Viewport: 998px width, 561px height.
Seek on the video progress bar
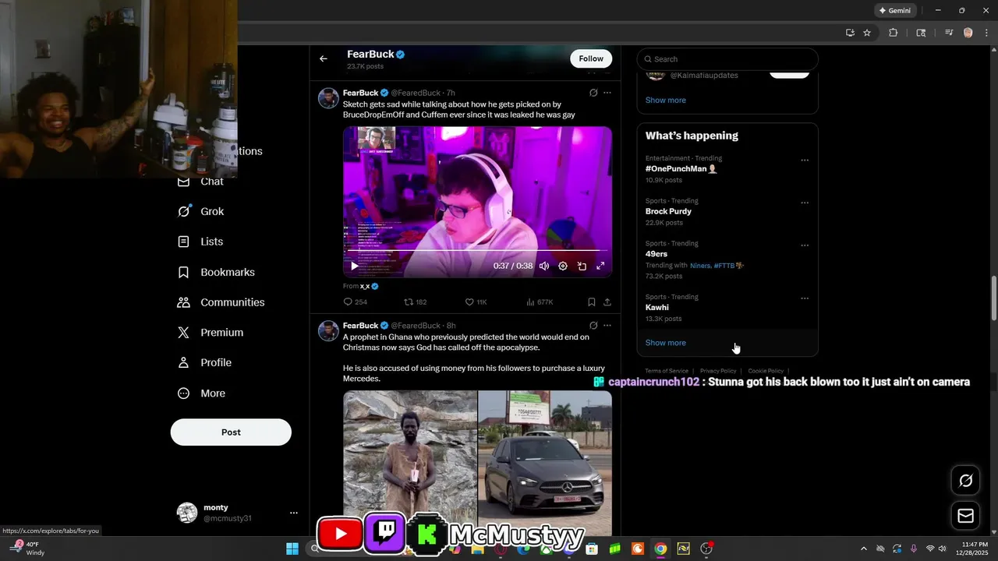(x=477, y=251)
